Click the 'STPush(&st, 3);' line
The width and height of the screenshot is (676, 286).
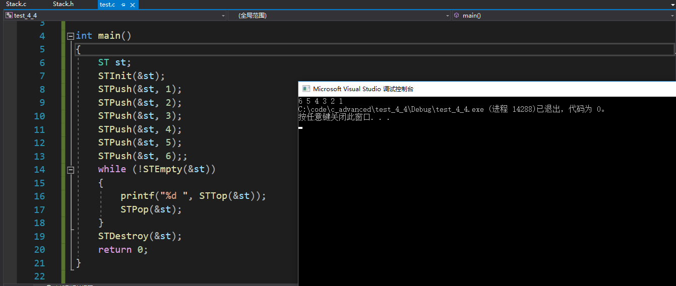140,116
